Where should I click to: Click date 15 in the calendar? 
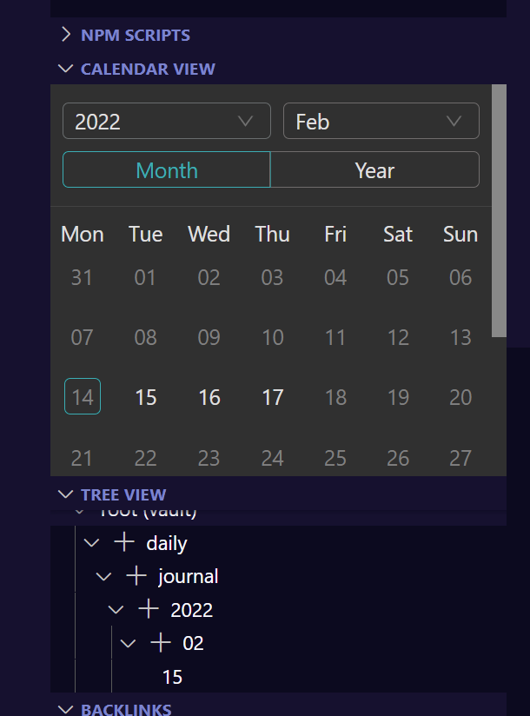(145, 397)
